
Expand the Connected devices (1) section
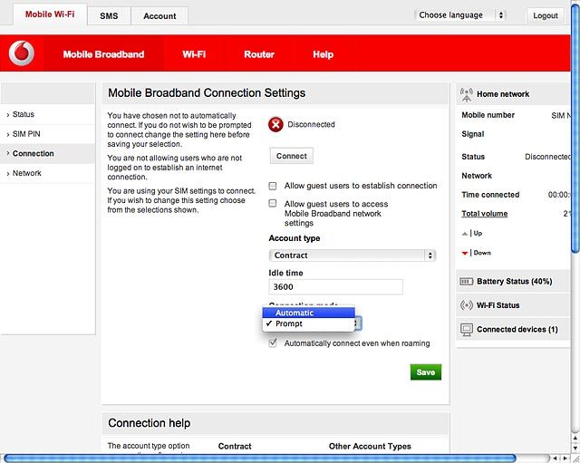coord(514,329)
